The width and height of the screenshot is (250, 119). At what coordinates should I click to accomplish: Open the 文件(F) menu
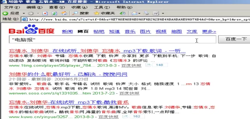(12, 7)
